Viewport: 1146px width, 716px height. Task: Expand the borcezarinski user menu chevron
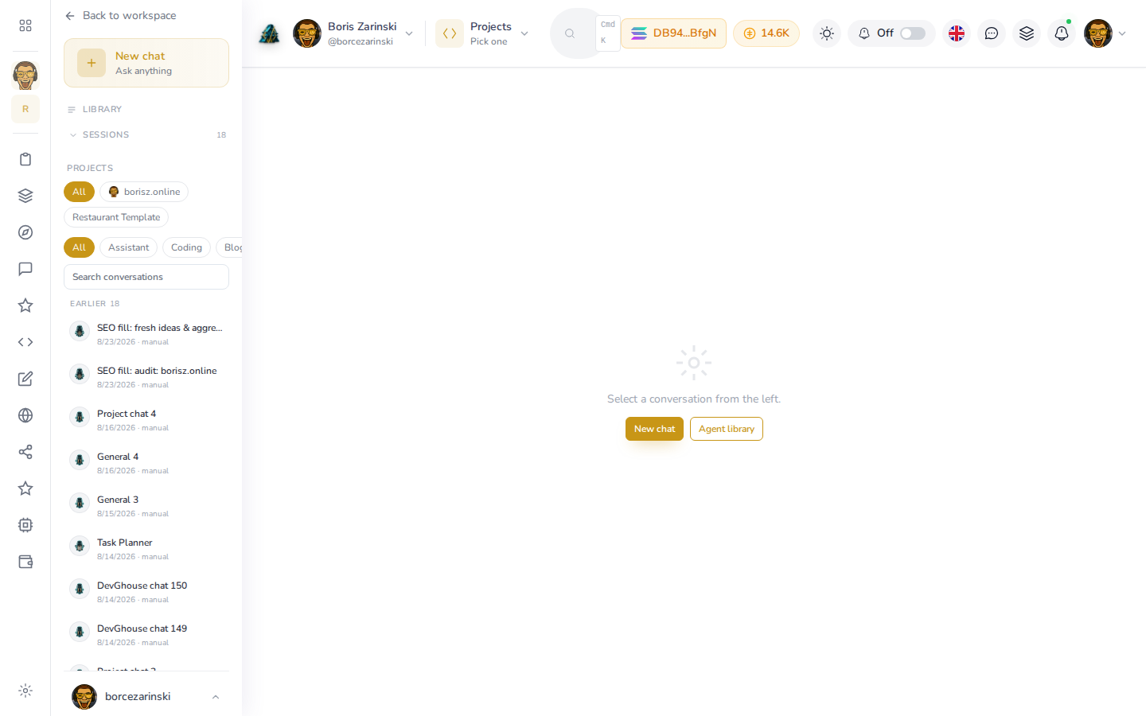(x=216, y=697)
